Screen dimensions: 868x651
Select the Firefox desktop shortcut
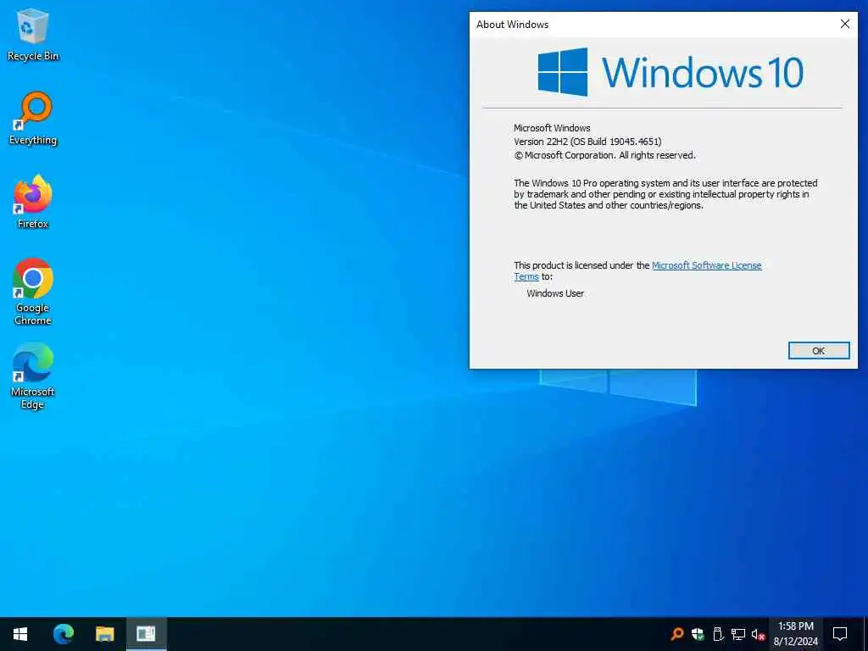coord(33,202)
